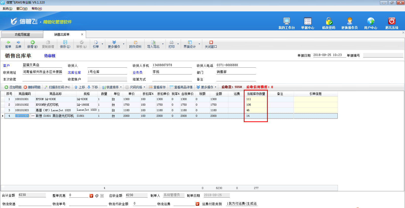Expand the 更多操作 main toolbar dropdown
The width and height of the screenshot is (405, 208).
[124, 44]
